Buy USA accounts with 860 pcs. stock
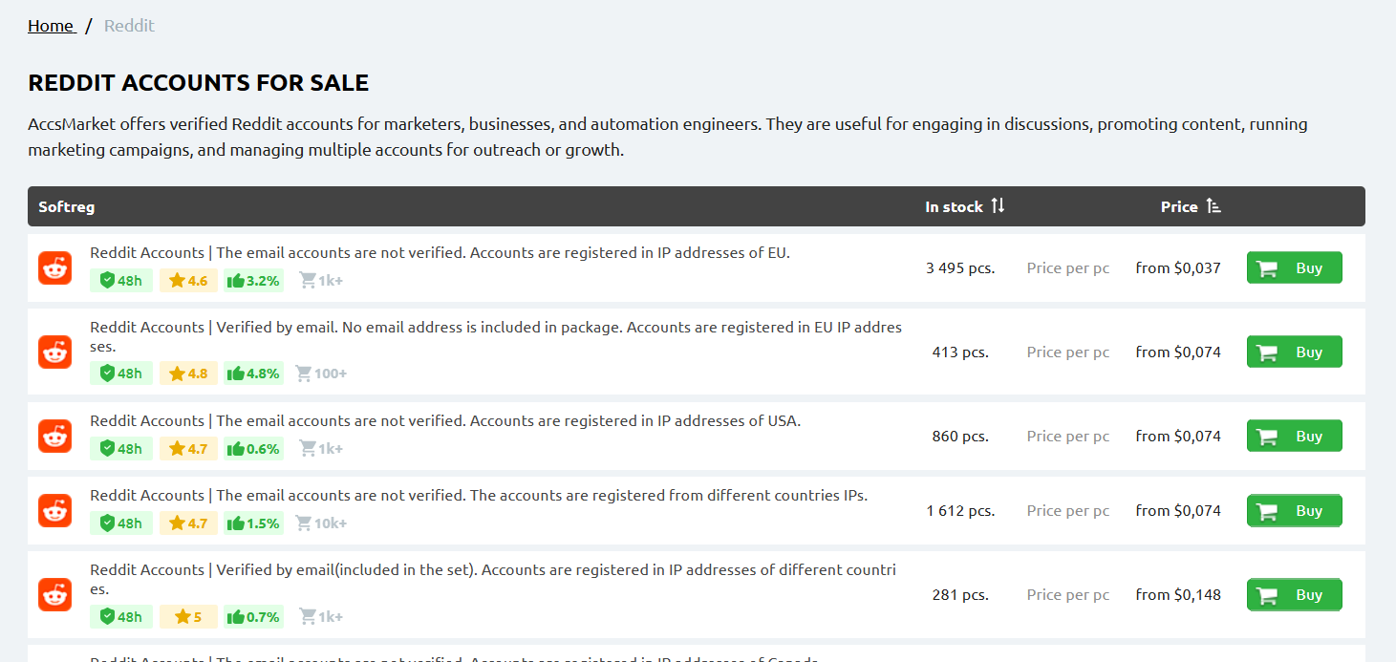The image size is (1396, 662). click(x=1294, y=436)
